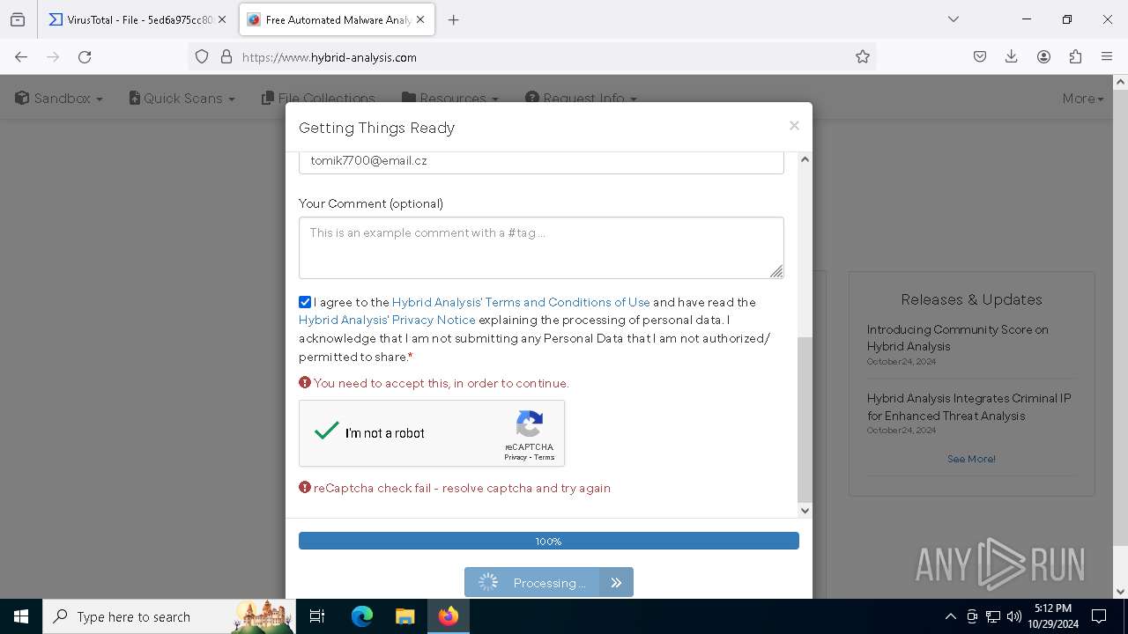Open Task View on the taskbar

click(x=317, y=616)
